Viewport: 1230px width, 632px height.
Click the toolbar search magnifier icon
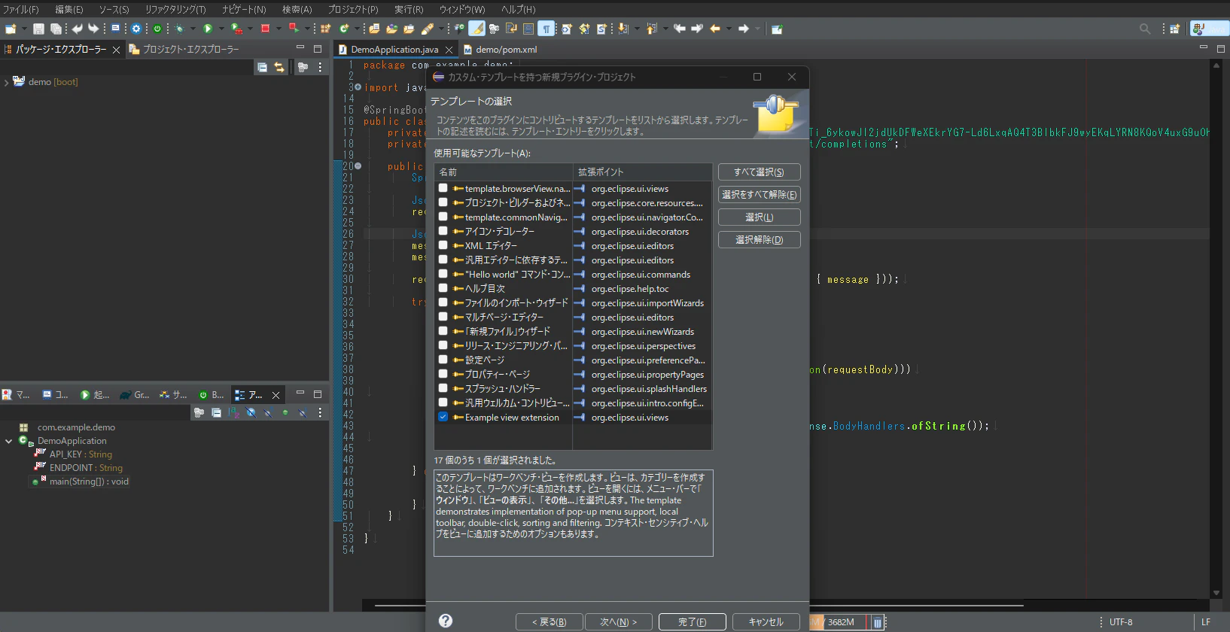1145,29
